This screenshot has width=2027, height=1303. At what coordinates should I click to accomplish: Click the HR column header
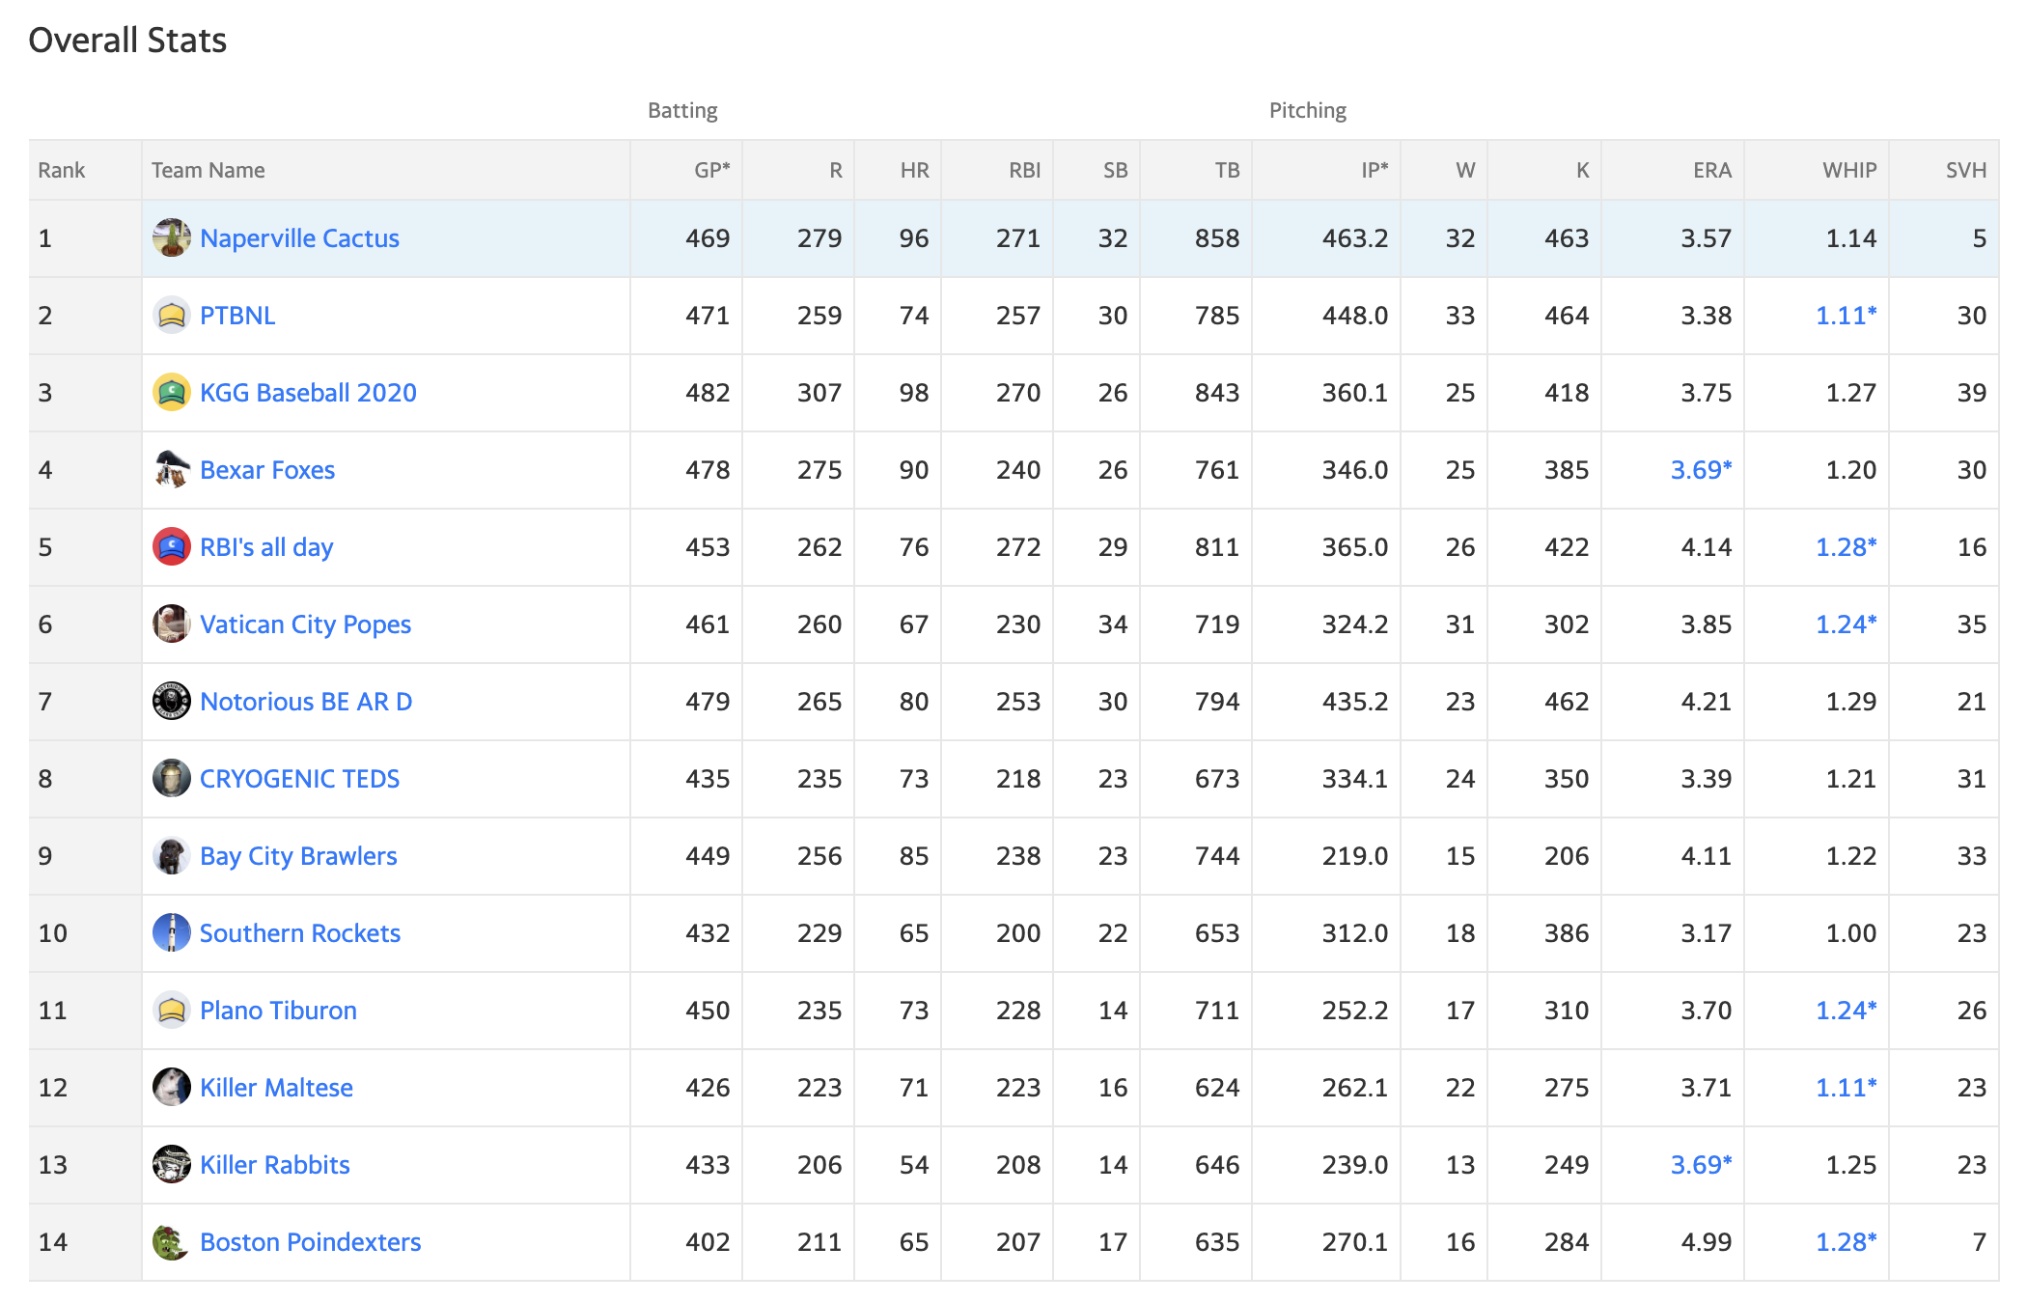tap(914, 170)
